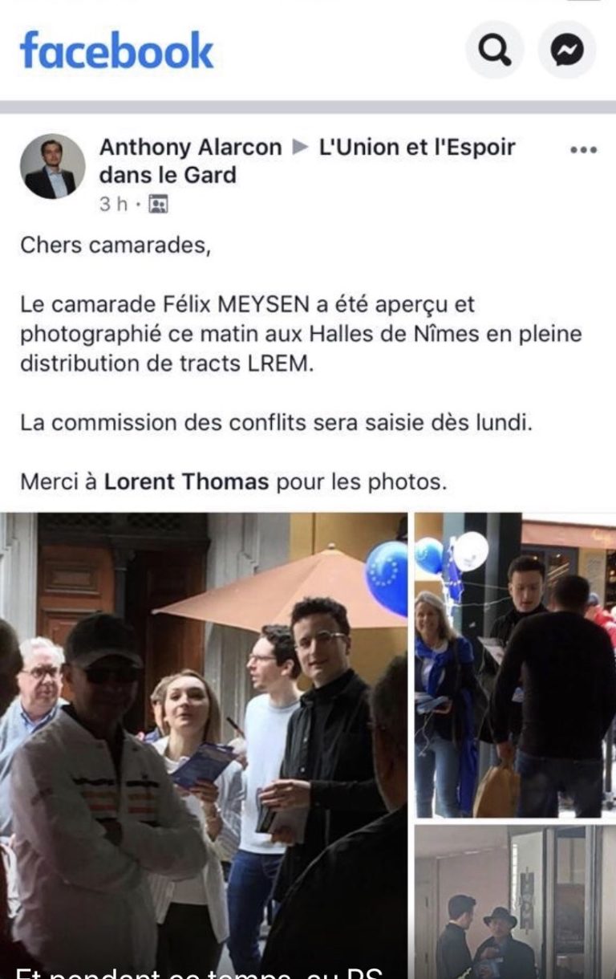The width and height of the screenshot is (616, 979).
Task: Open the post options three-dot menu
Action: [x=583, y=150]
